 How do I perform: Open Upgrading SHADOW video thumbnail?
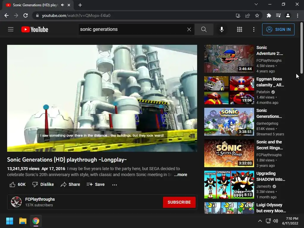tap(229, 185)
